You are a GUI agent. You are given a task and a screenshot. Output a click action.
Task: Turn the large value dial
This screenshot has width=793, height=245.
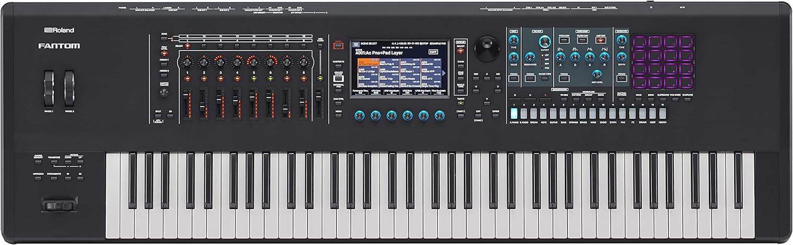487,48
